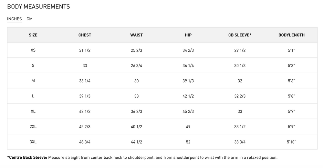Select the XS size row label

pyautogui.click(x=33, y=50)
